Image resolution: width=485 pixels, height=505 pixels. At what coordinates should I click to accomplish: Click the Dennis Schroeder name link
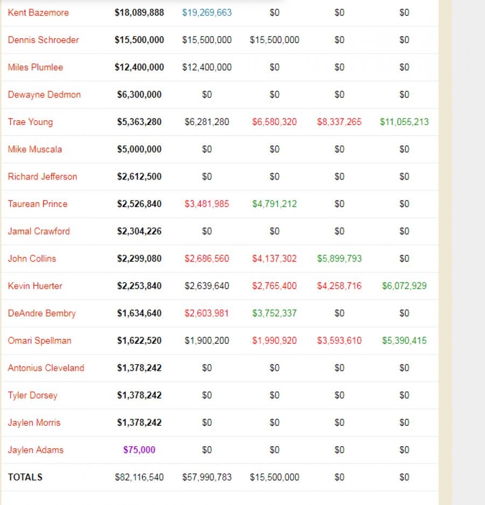(43, 40)
